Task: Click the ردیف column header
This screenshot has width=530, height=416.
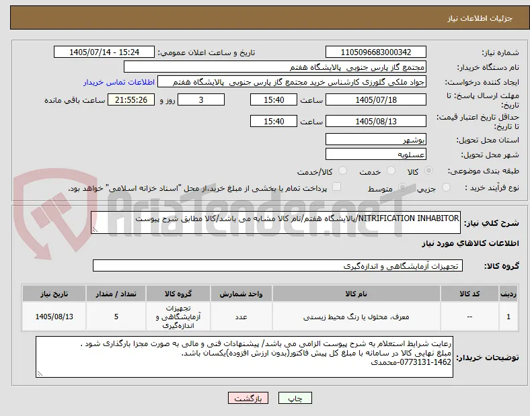Action: tap(508, 294)
